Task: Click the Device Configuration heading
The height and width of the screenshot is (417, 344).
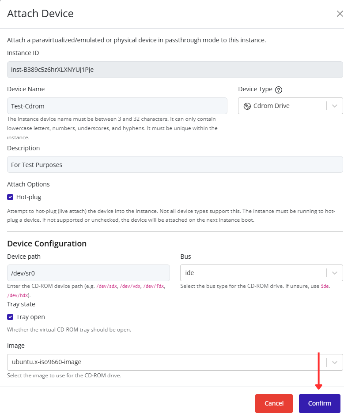Action: click(47, 244)
